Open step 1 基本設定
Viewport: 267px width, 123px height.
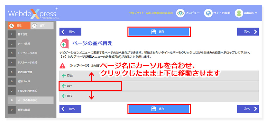(x=31, y=35)
